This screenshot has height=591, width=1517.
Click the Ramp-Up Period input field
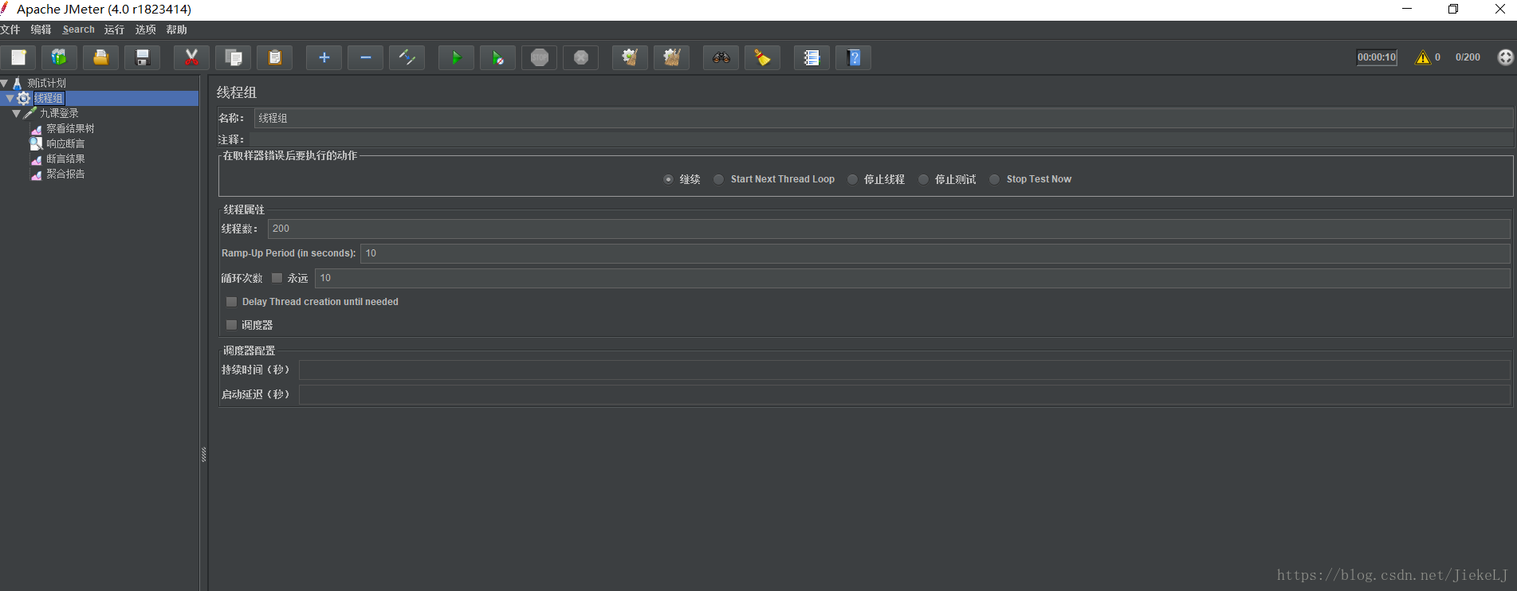935,253
